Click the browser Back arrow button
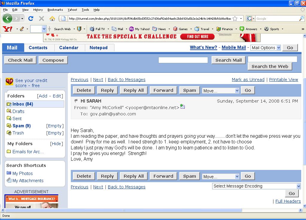This screenshot has height=220, width=306. [x=7, y=18]
